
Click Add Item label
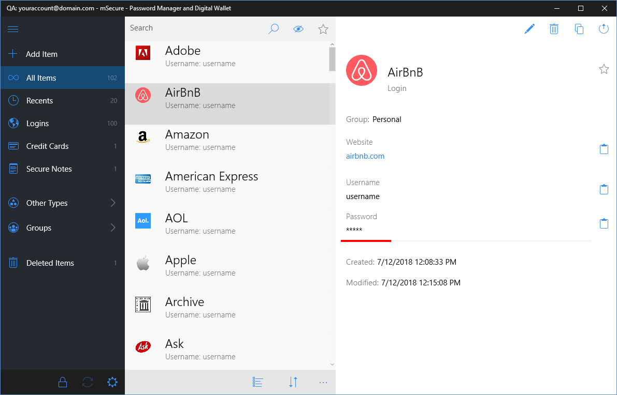(x=42, y=54)
